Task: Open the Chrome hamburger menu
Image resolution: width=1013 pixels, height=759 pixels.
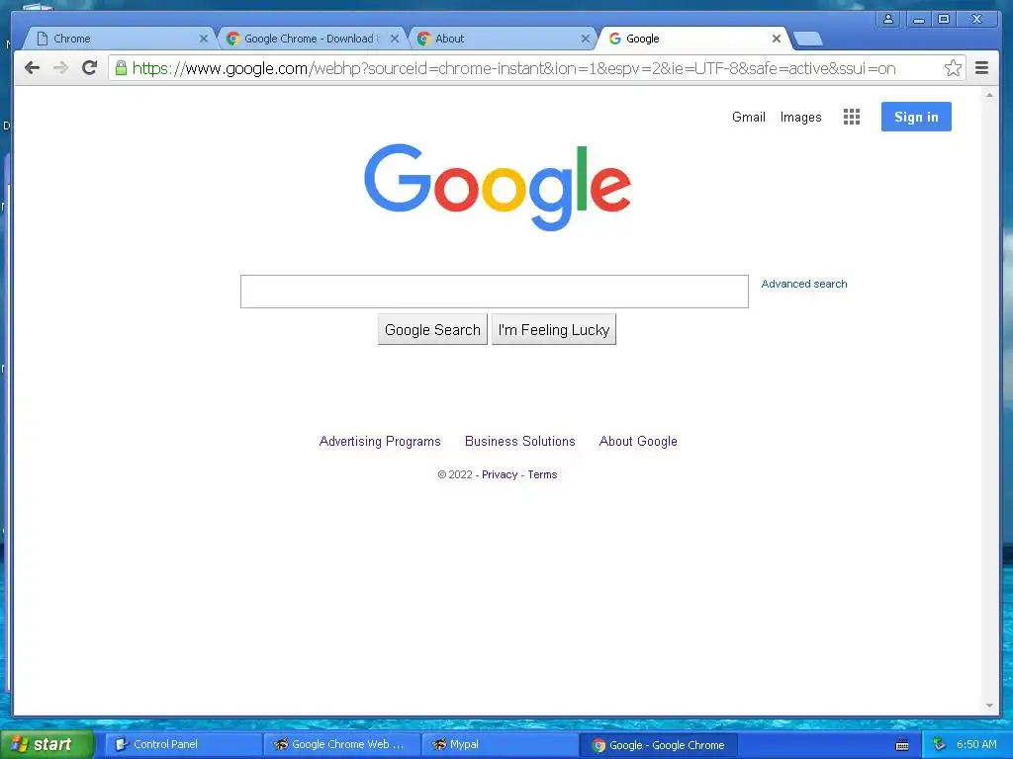Action: pos(981,68)
